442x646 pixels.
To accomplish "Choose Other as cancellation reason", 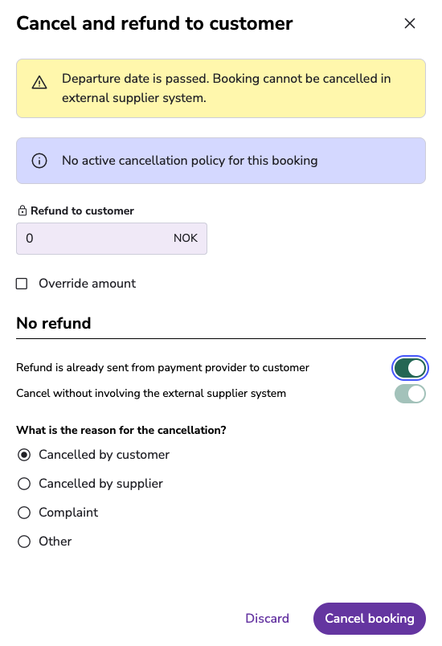I will (24, 542).
